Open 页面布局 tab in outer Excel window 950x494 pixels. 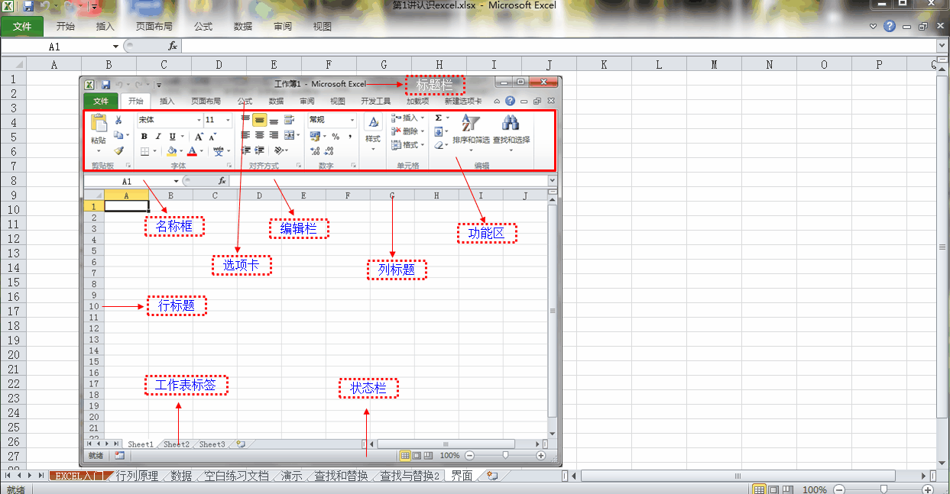[x=154, y=26]
